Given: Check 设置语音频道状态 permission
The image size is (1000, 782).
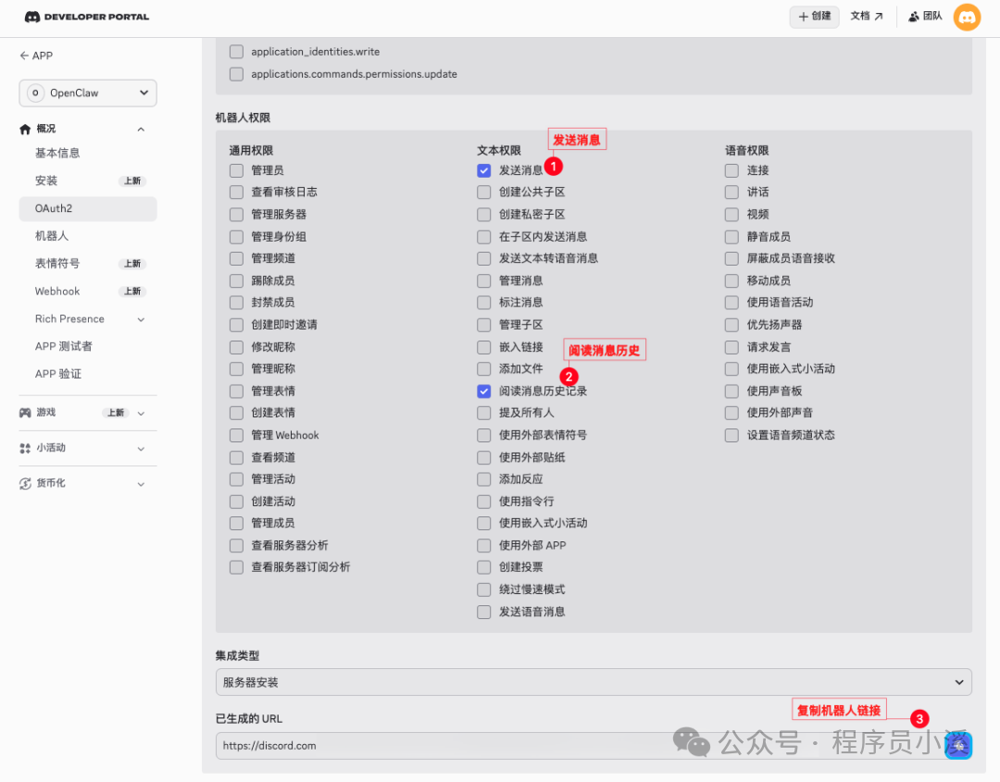Looking at the screenshot, I should coord(731,435).
